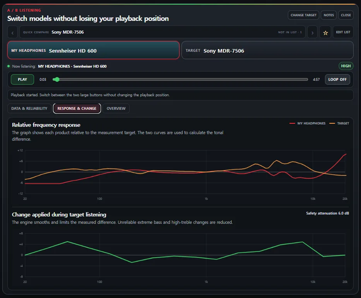Screen dimensions: 361x298
Task: Click the HIGH reliability badge
Action: (x=346, y=66)
